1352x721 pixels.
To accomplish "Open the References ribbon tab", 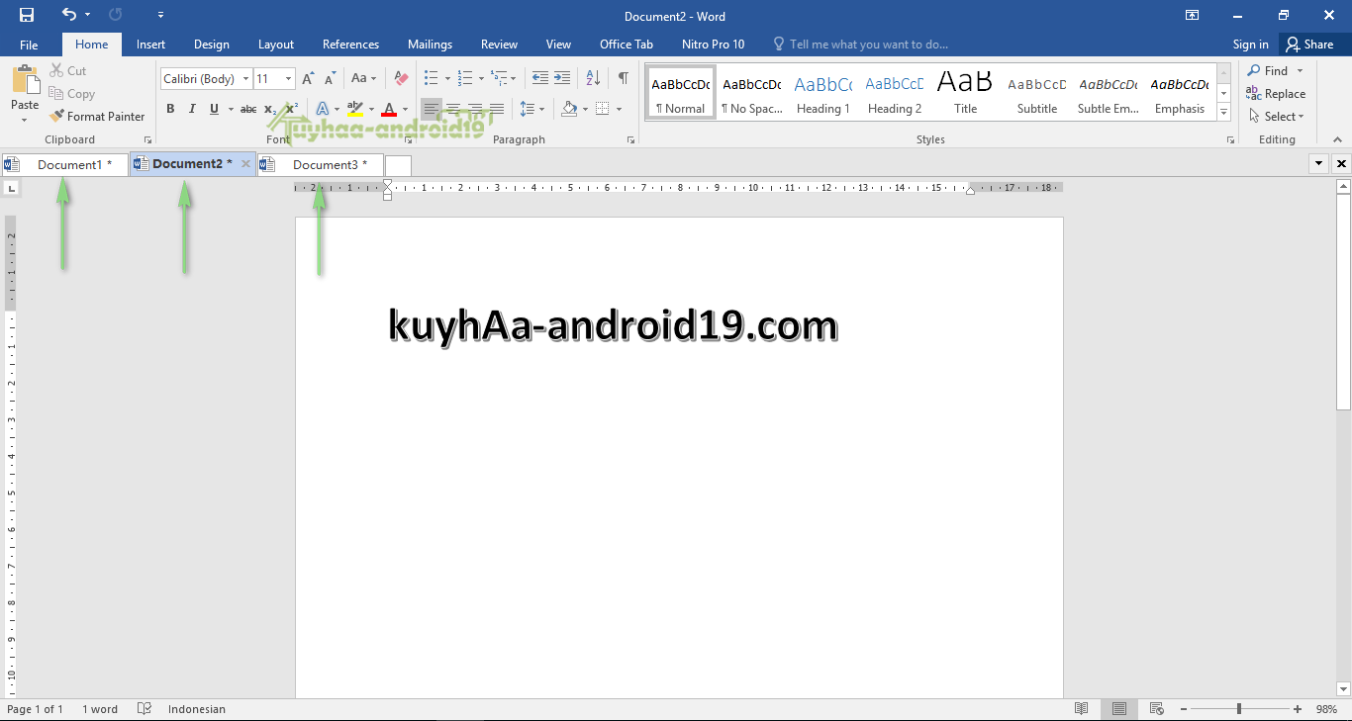I will [x=350, y=45].
